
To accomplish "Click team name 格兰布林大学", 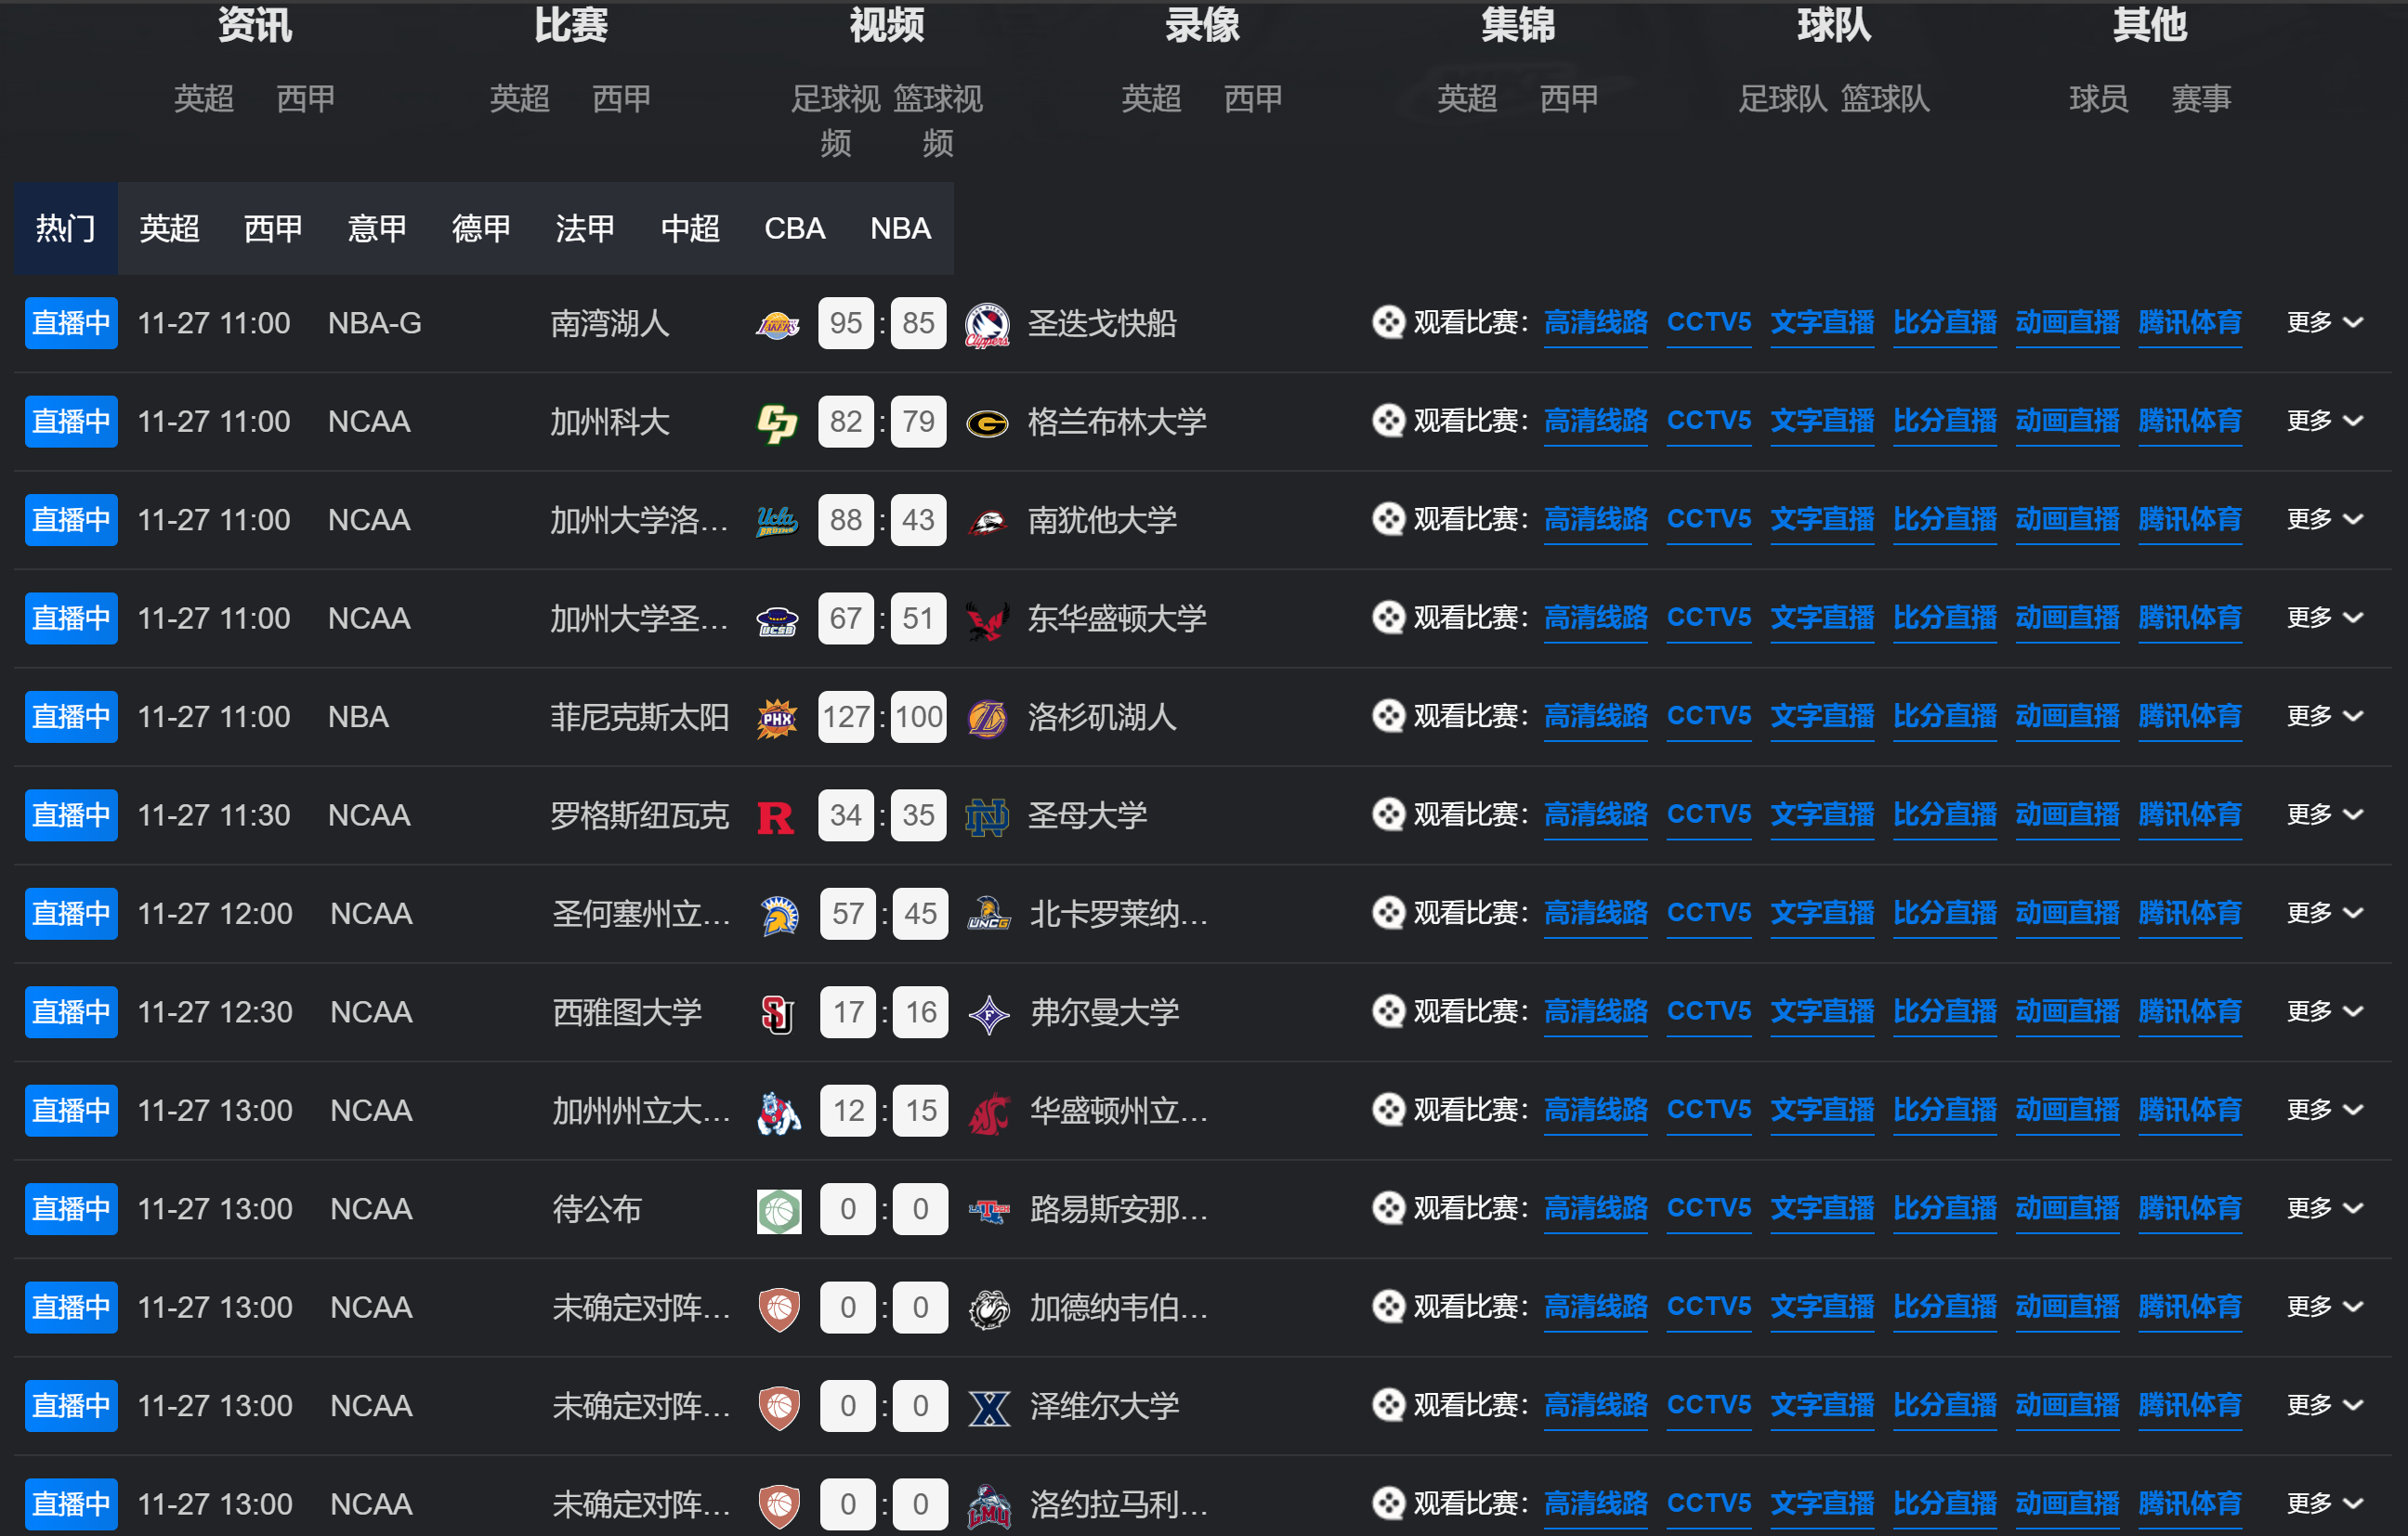I will [x=1117, y=422].
